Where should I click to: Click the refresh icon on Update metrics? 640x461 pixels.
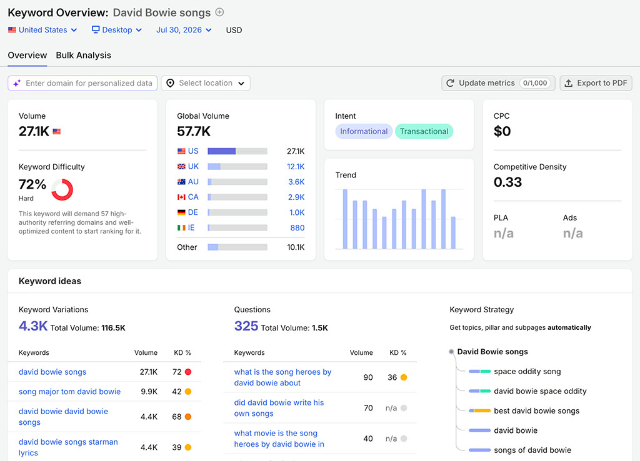[x=450, y=83]
